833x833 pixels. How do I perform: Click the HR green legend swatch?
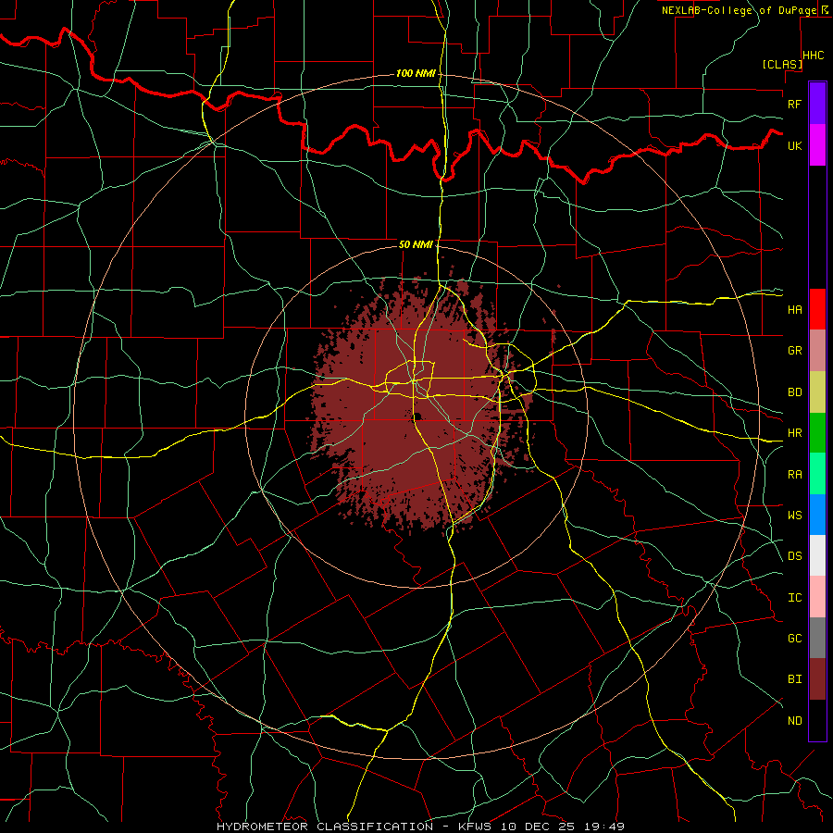[817, 433]
